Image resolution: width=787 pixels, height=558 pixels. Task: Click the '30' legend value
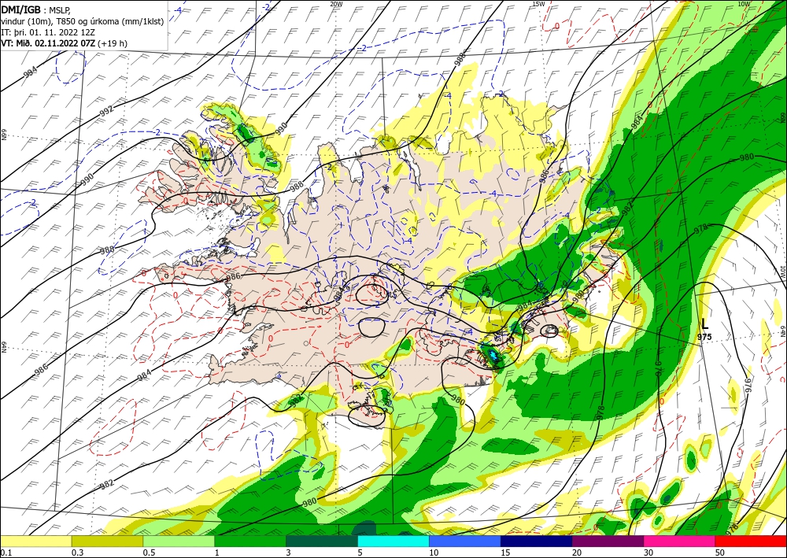point(648,553)
